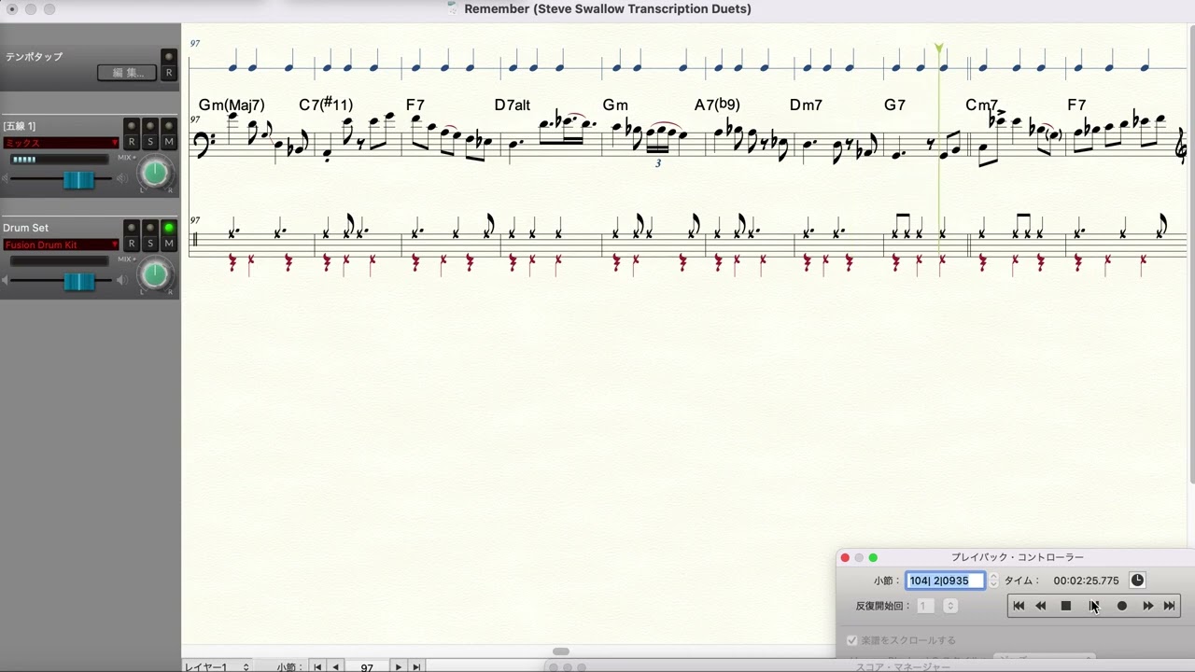Viewport: 1195px width, 672px height.
Task: Click the G7 chord symbol
Action: pos(894,105)
